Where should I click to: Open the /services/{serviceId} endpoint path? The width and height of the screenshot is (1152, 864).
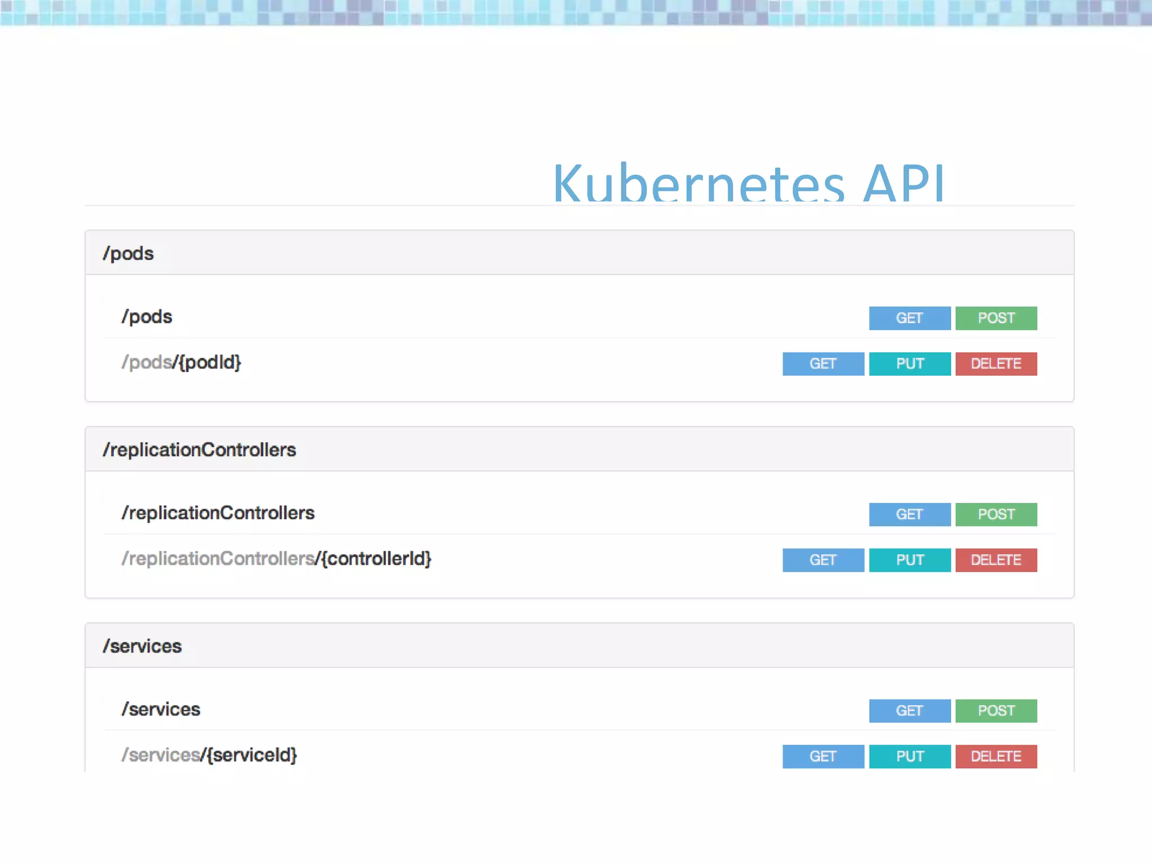pyautogui.click(x=209, y=755)
